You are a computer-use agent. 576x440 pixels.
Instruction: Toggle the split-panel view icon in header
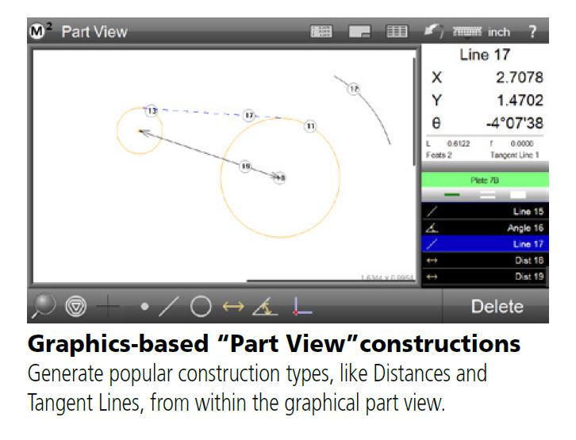click(360, 32)
